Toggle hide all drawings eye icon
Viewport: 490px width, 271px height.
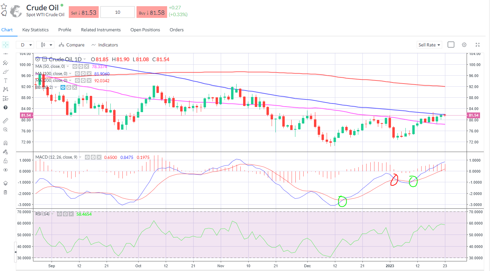[x=6, y=170]
